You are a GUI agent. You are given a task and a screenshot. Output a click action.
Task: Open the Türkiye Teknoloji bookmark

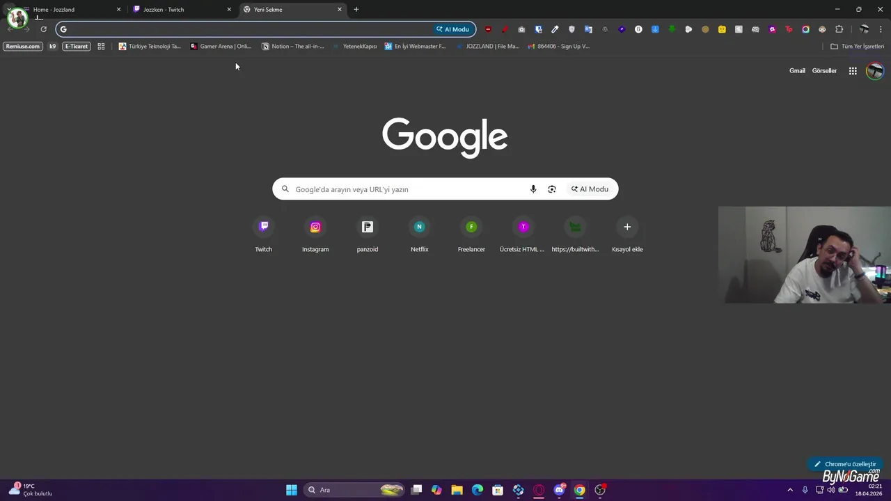[150, 47]
